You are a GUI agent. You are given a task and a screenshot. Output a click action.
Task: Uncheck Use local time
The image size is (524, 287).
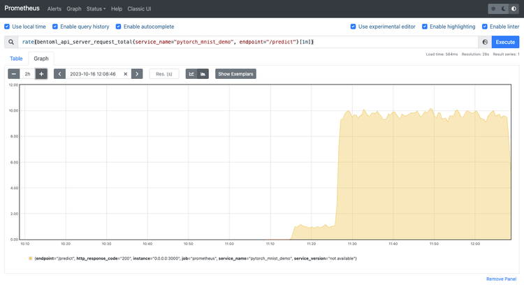pos(7,27)
